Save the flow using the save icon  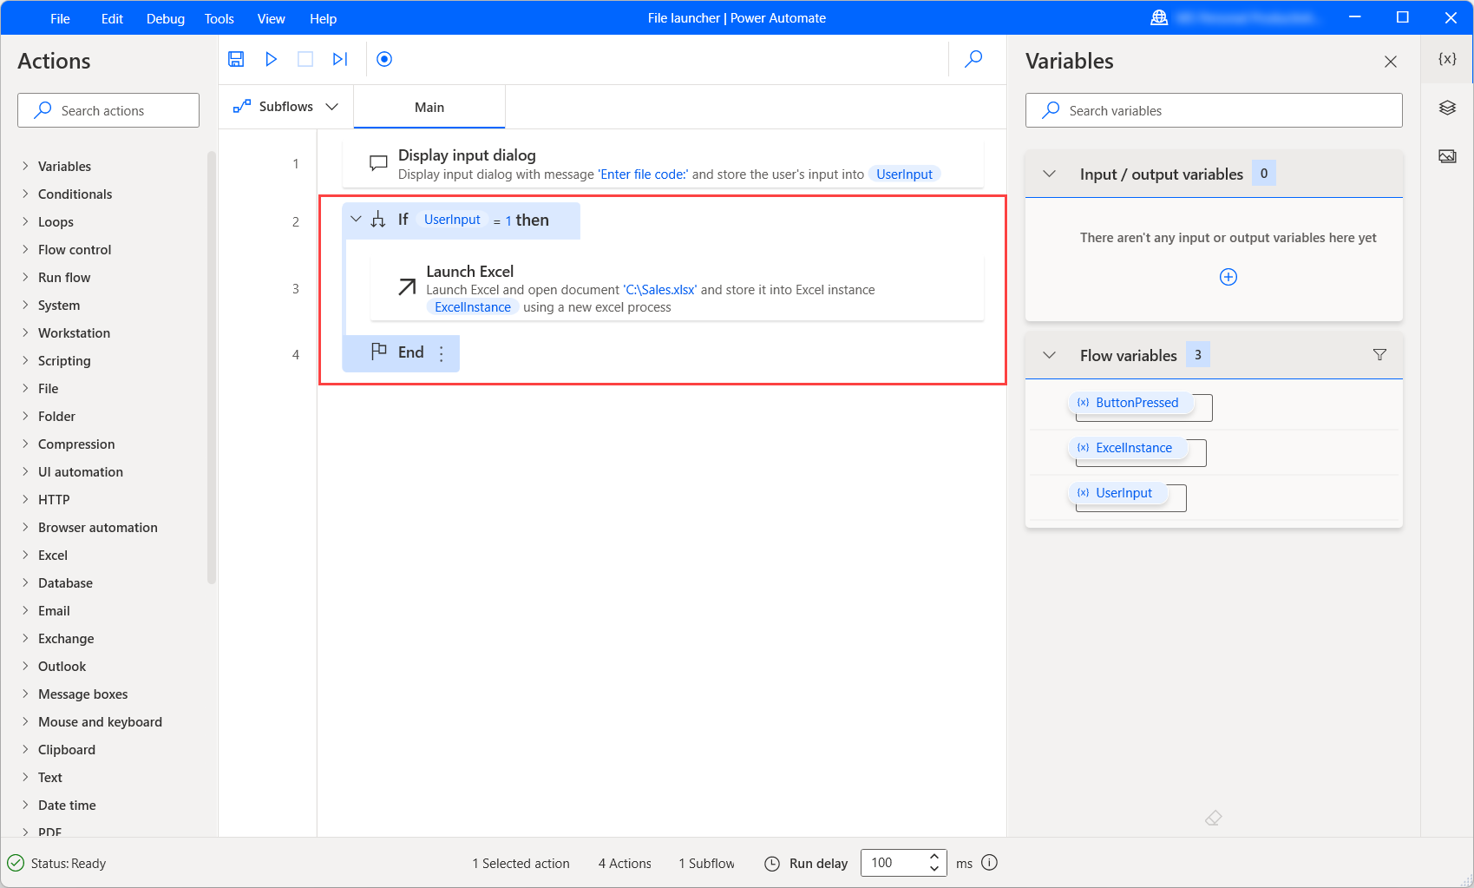point(235,59)
